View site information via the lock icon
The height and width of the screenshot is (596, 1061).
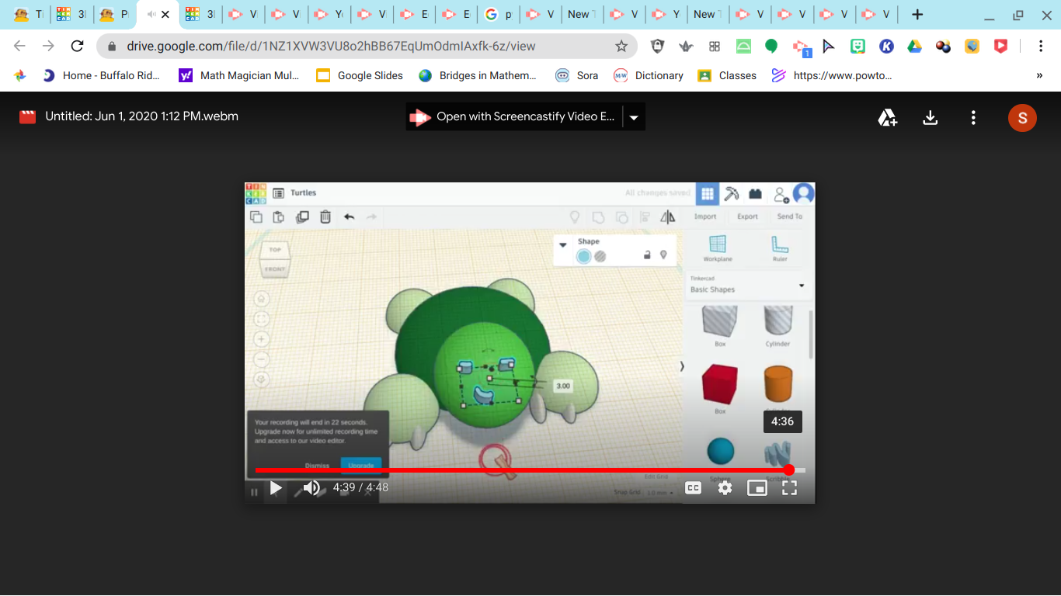tap(112, 47)
